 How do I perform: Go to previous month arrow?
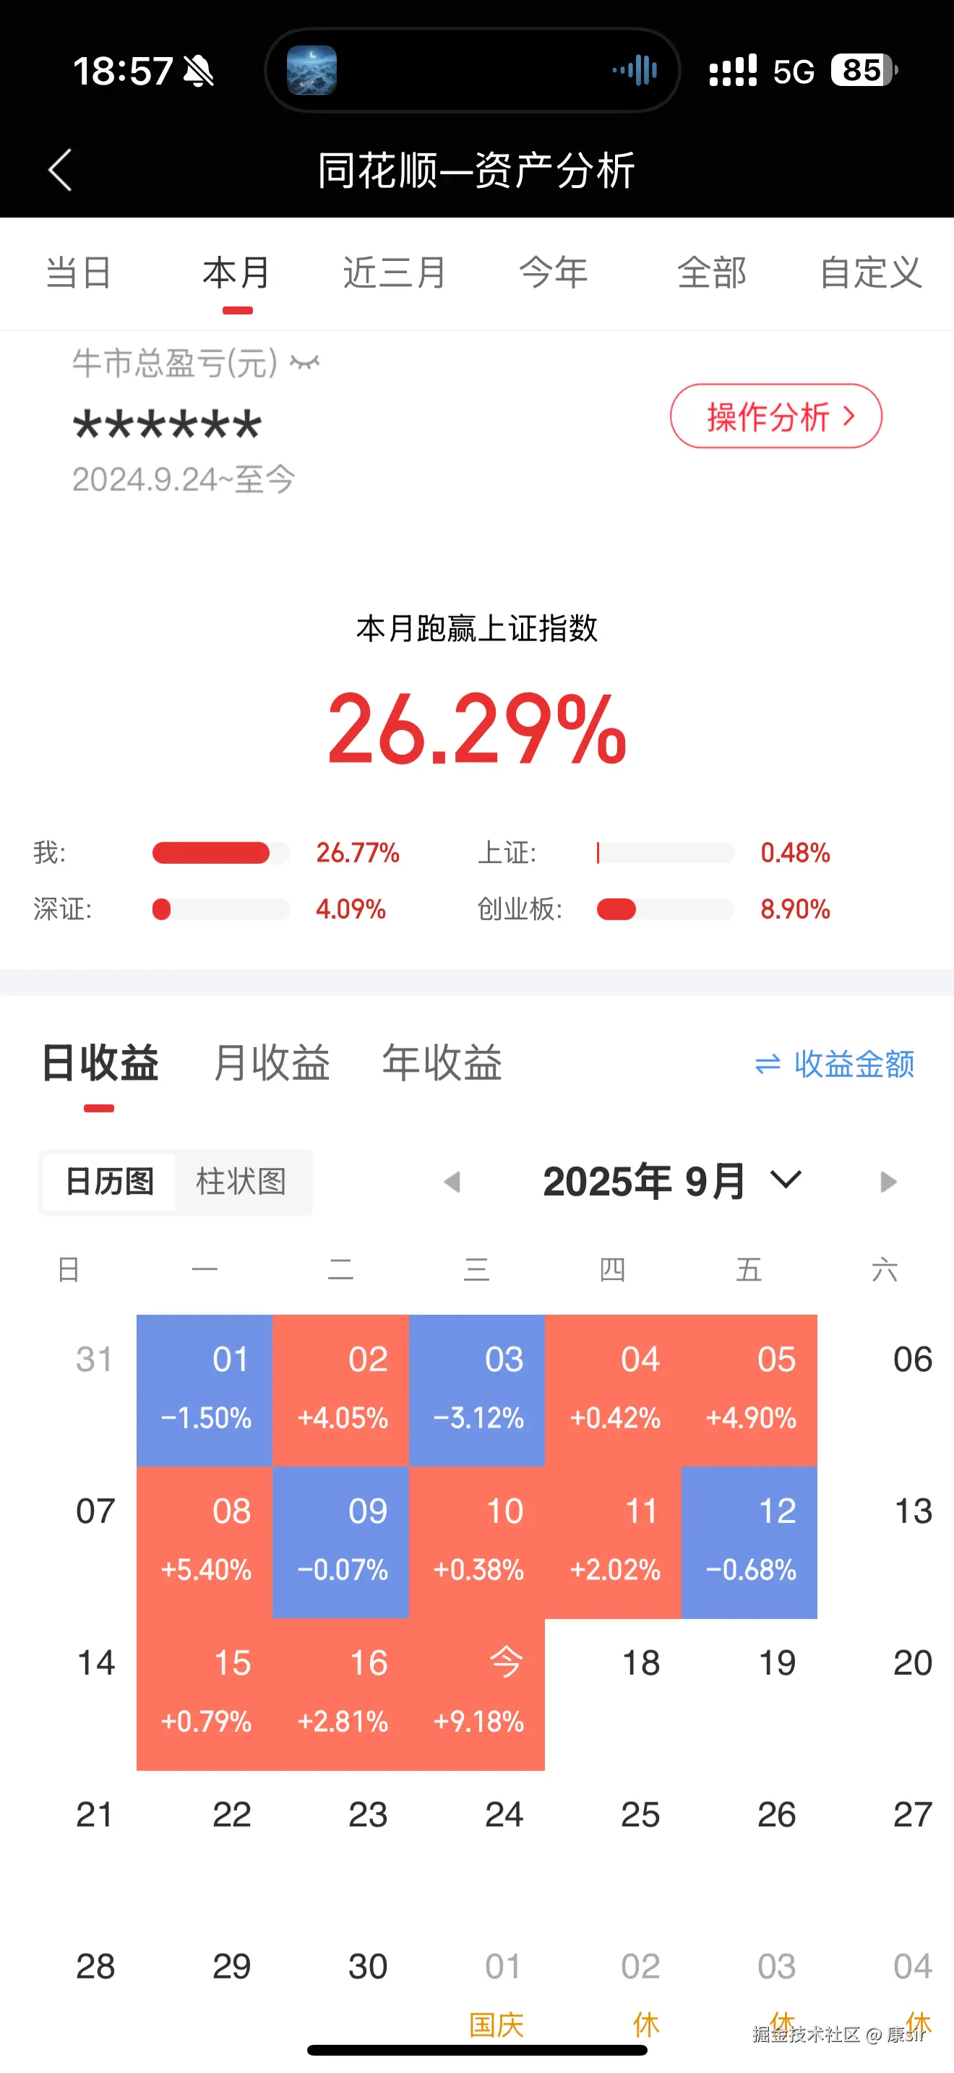pos(452,1183)
